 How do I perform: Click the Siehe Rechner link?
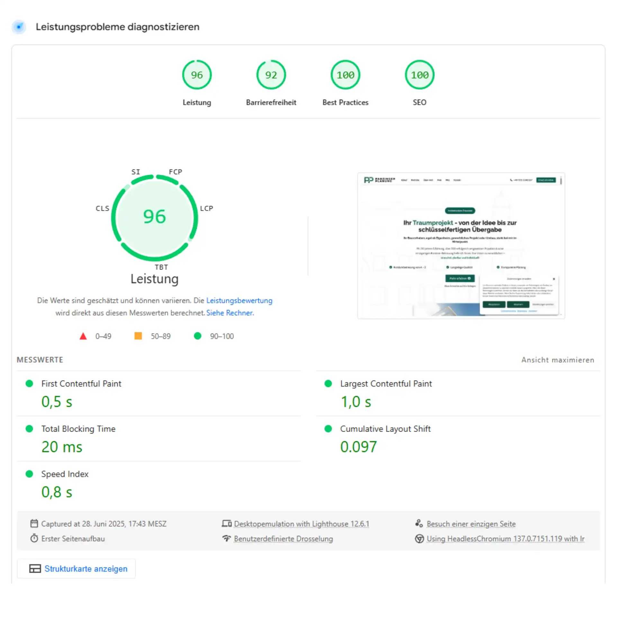[230, 313]
